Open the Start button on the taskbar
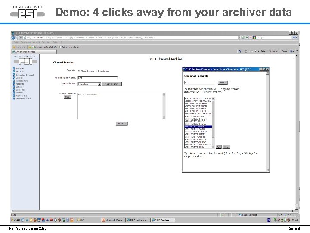 pos(15,220)
